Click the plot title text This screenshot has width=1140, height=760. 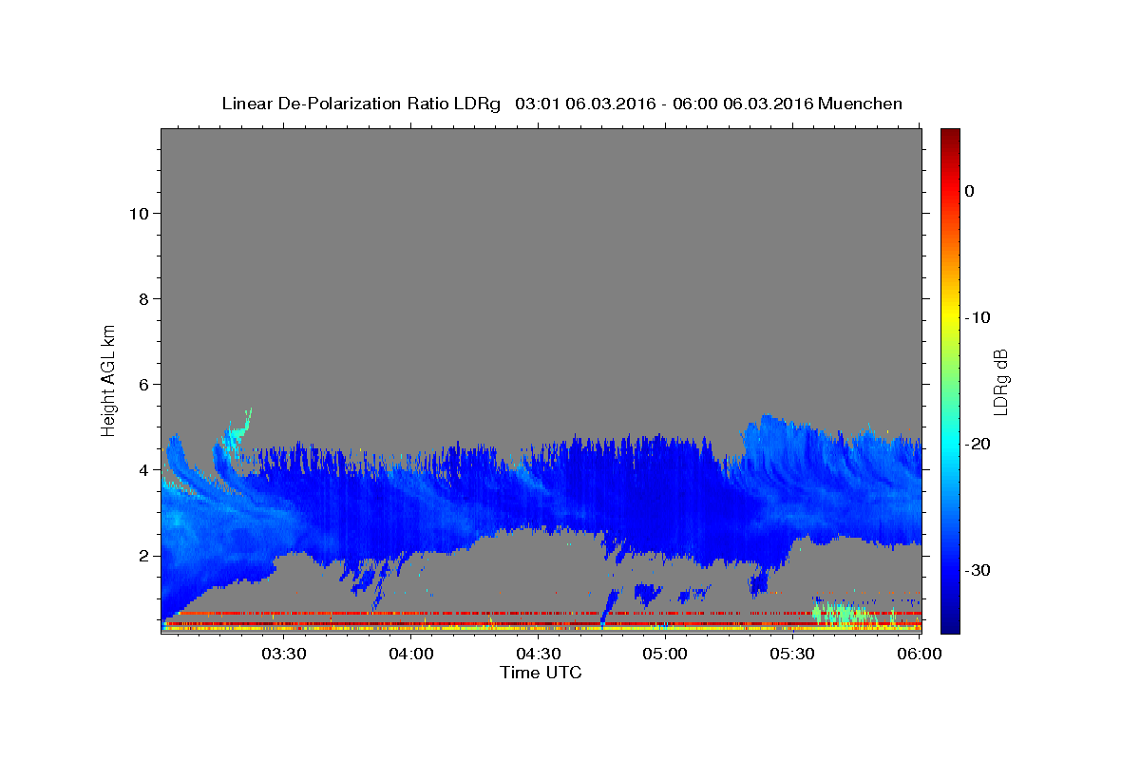click(x=561, y=104)
